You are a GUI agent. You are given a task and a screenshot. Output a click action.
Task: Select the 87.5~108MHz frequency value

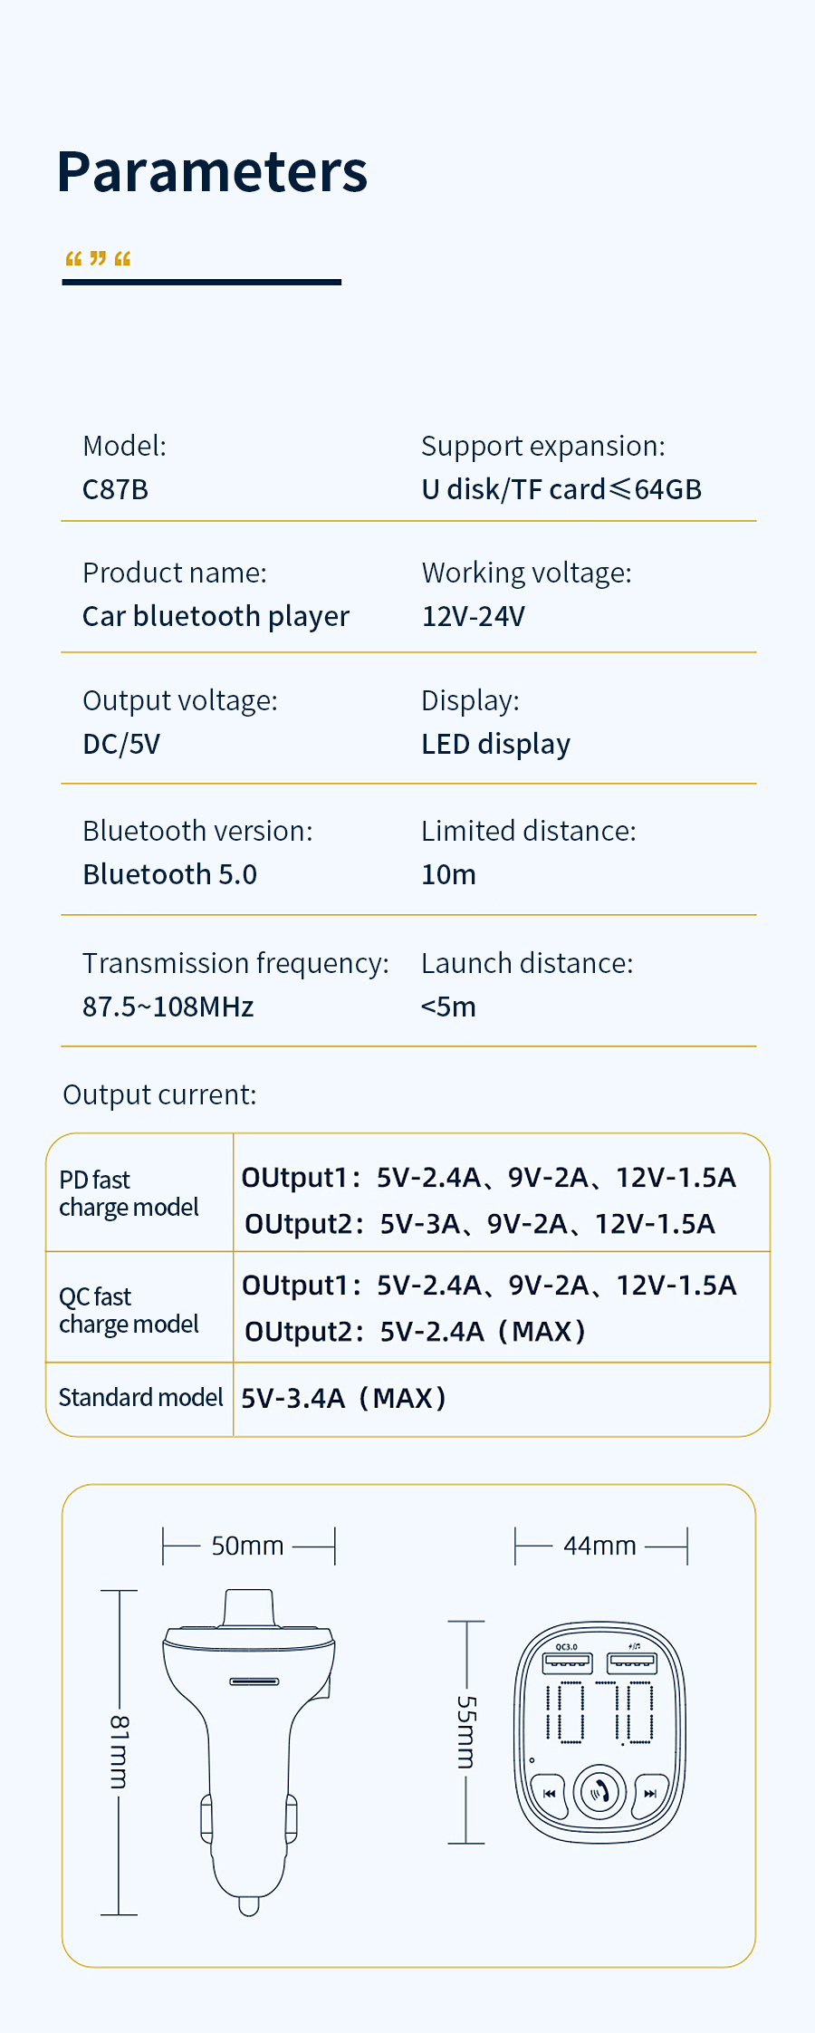pyautogui.click(x=168, y=1007)
